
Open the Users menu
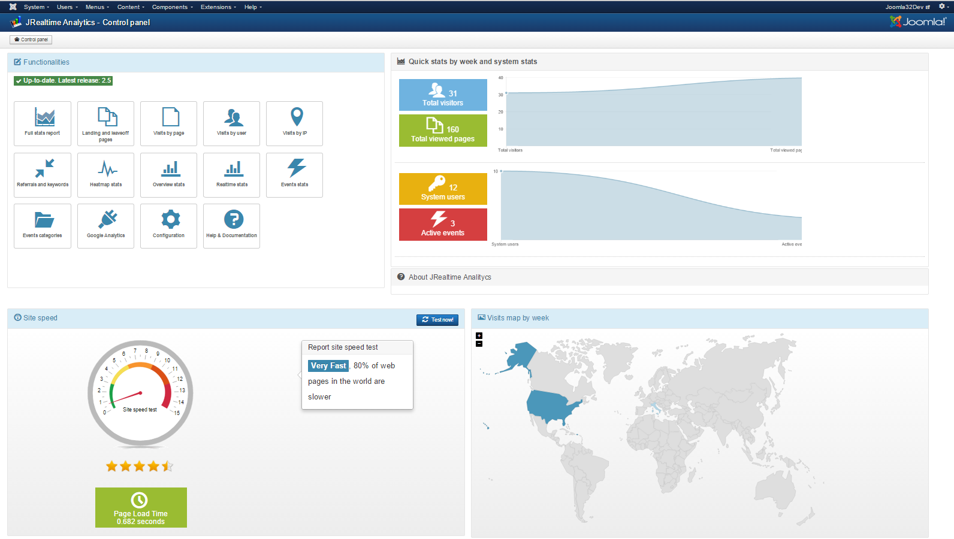click(x=67, y=7)
